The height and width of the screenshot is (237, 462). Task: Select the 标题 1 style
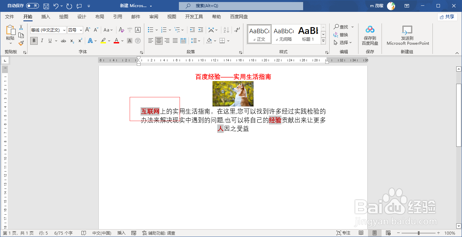pos(307,35)
